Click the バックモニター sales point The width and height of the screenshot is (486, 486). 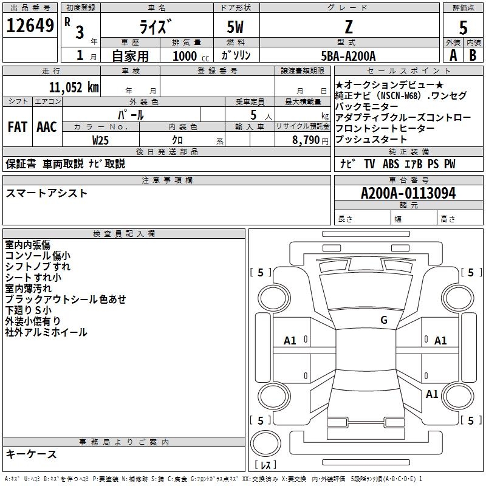tap(366, 106)
